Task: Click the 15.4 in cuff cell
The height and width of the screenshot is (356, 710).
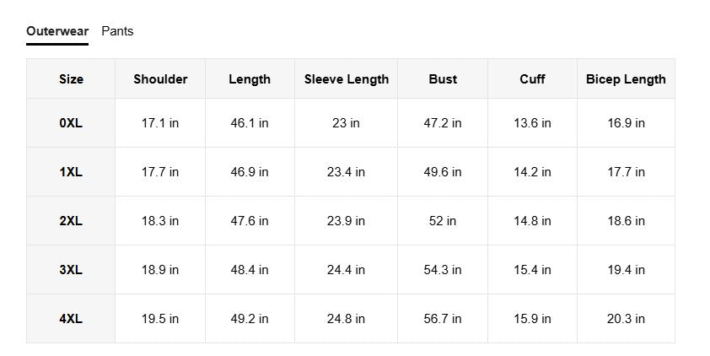Action: [x=532, y=270]
